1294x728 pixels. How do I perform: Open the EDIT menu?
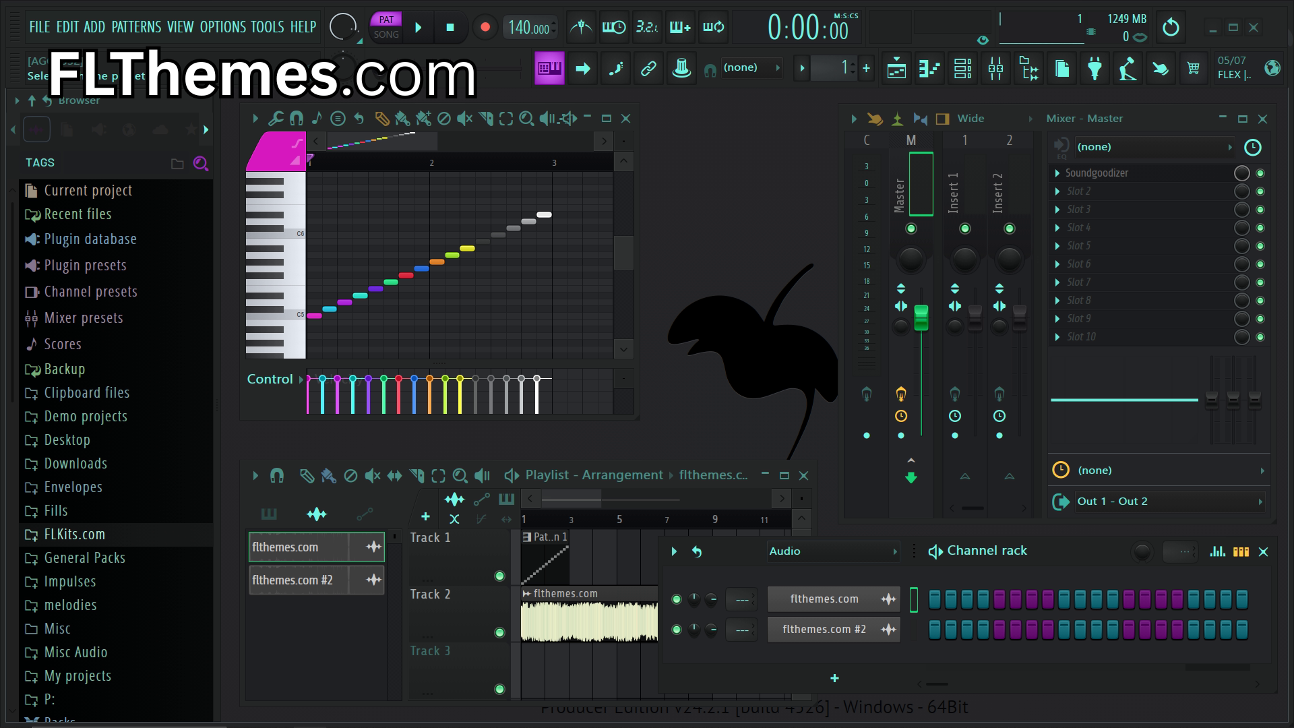[67, 27]
